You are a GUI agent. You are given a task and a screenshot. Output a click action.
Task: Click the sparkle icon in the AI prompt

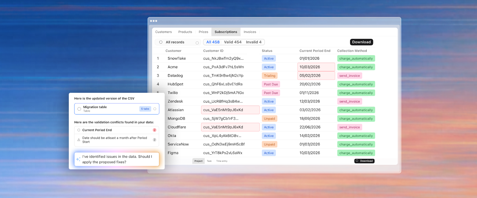78,159
